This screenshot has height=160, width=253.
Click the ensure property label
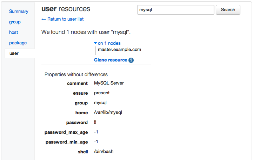tap(80, 93)
